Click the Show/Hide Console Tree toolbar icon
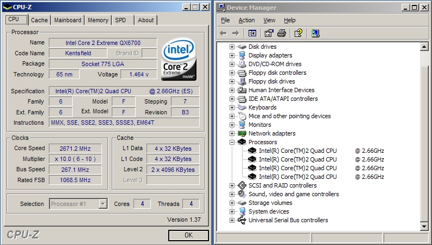 point(252,34)
